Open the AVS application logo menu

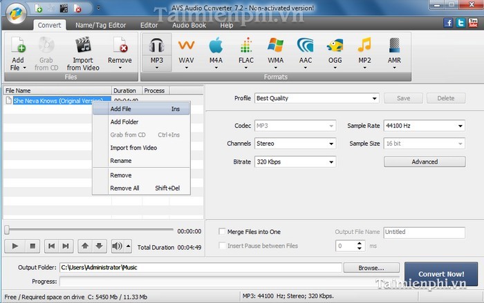[16, 13]
